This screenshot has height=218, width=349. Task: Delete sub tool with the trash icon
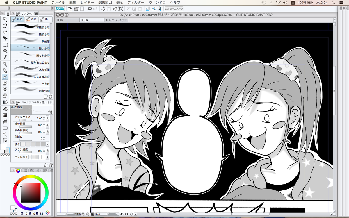pos(50,97)
